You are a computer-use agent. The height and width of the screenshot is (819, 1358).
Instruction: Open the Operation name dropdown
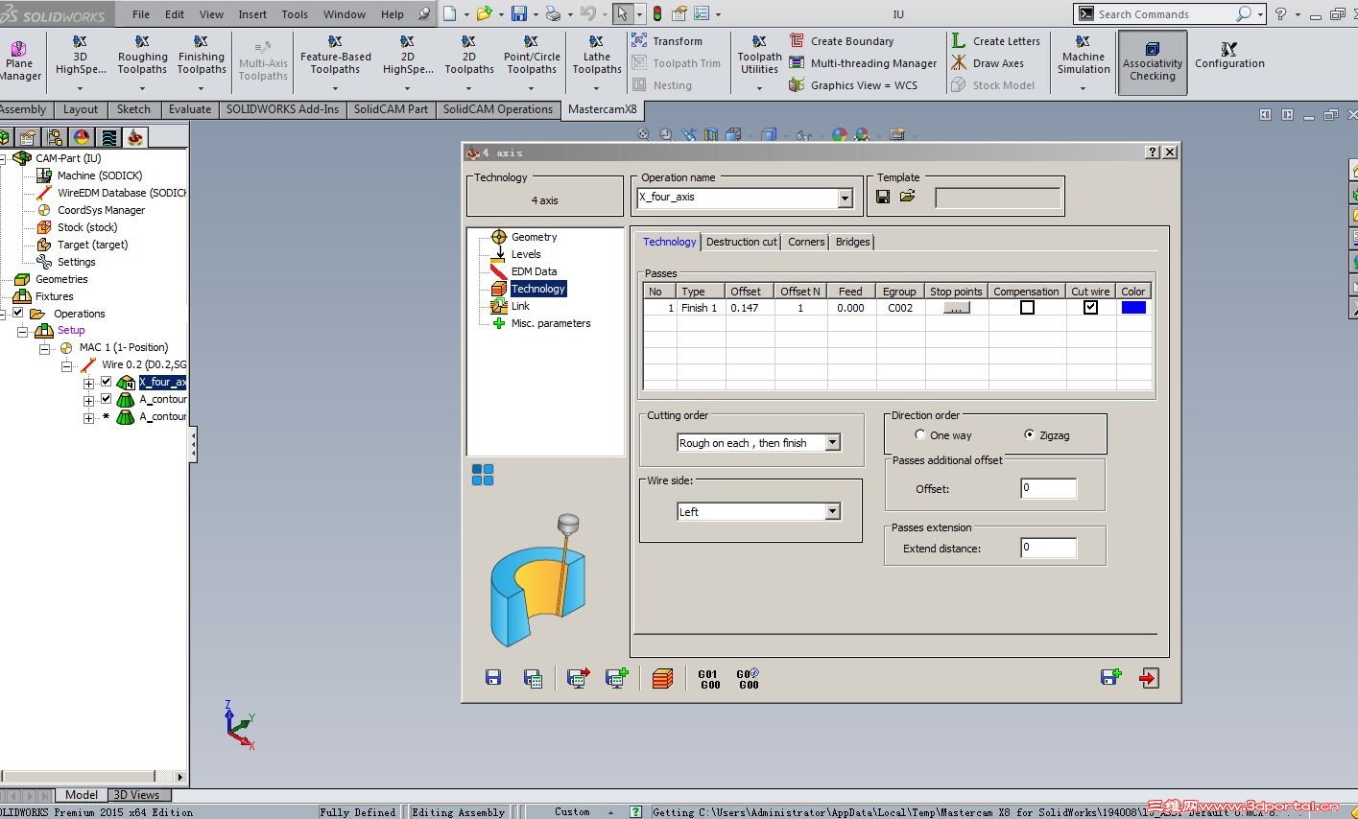click(845, 199)
